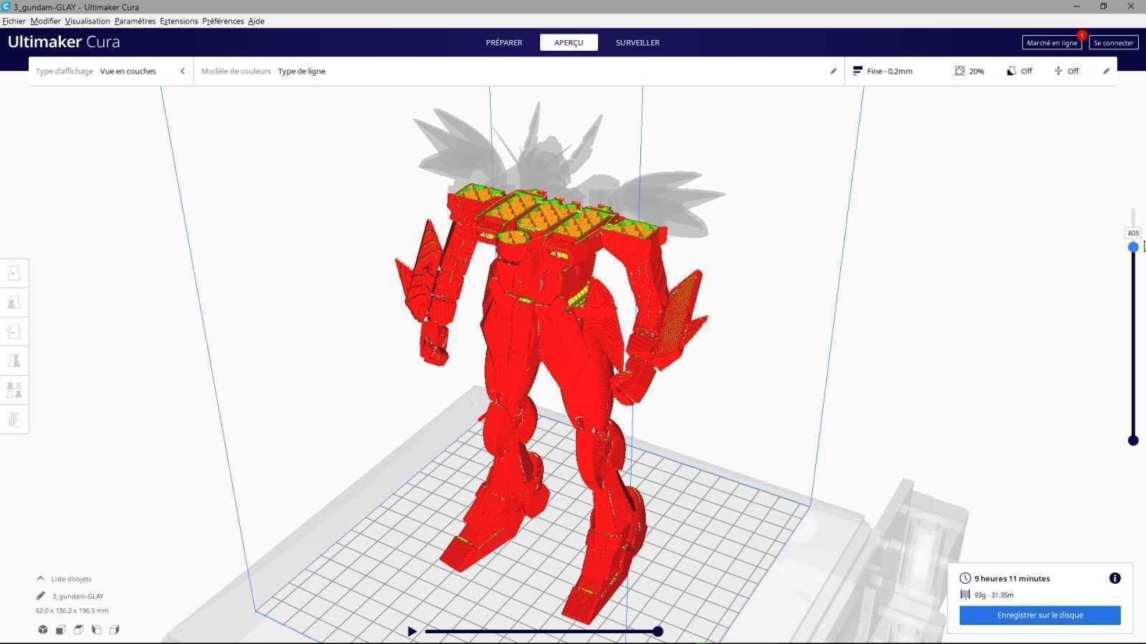Click Enregistrer sur le disque
The width and height of the screenshot is (1146, 644).
[x=1040, y=615]
